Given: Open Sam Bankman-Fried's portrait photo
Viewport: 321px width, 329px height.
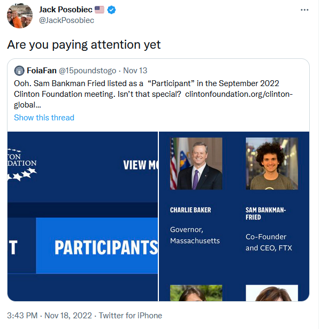Looking at the screenshot, I should pyautogui.click(x=271, y=164).
